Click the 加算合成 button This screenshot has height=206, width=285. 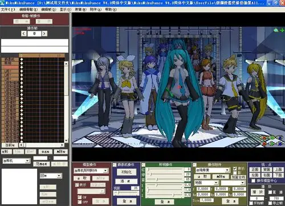tap(238, 177)
